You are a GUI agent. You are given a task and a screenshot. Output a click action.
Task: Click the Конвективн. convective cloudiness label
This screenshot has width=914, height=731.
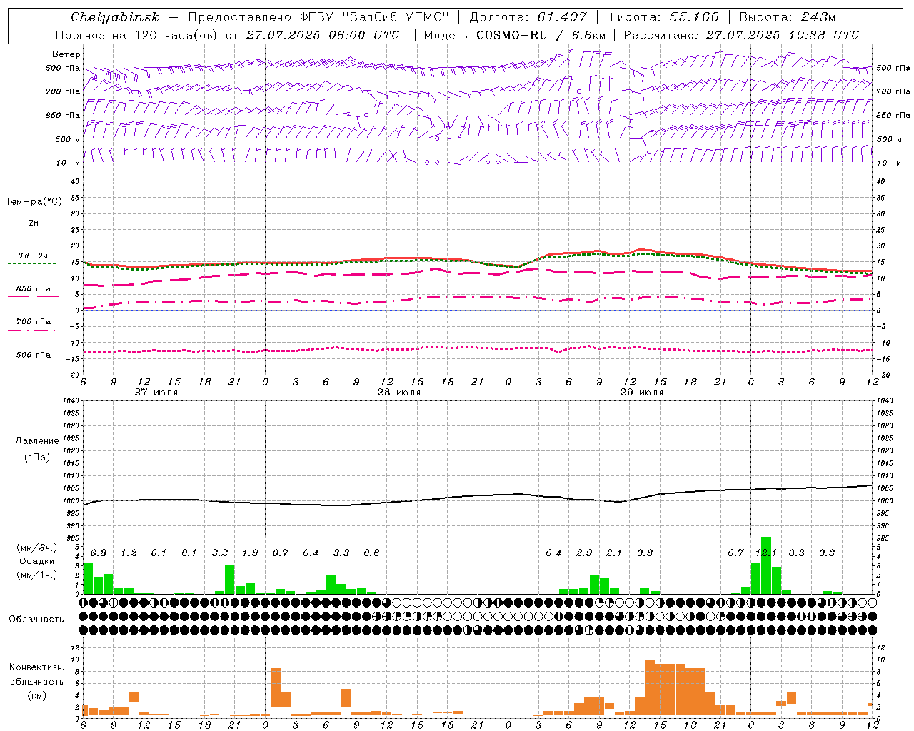pos(36,667)
